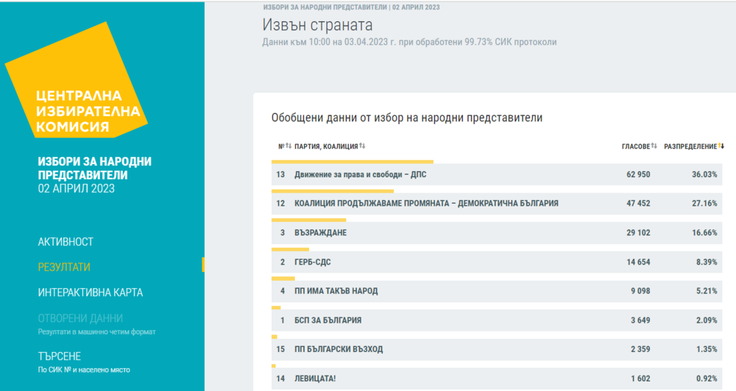Click По СИК № и населено място subtitle

84,370
